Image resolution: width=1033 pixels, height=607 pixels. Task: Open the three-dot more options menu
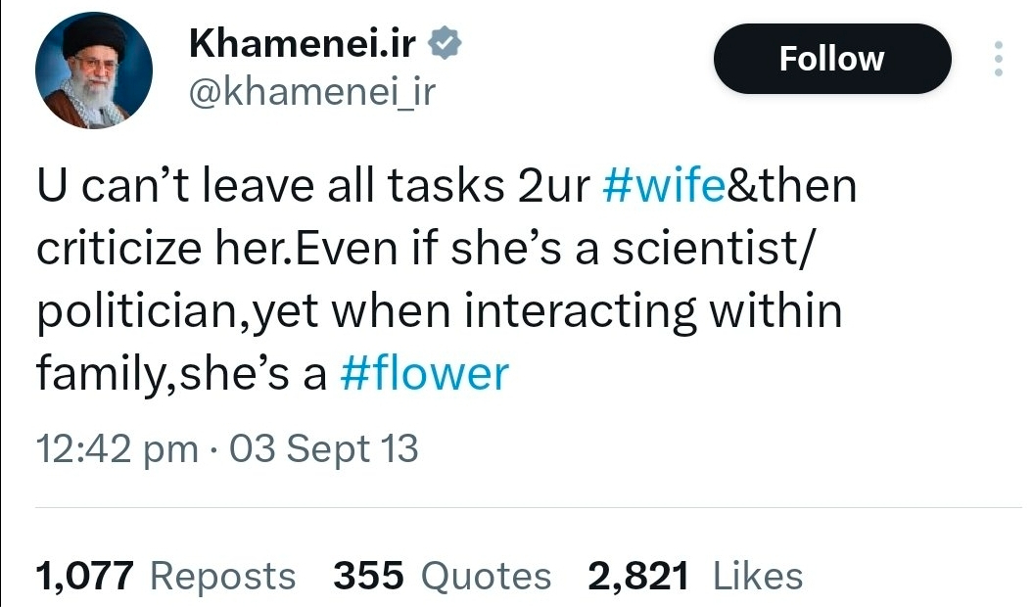pyautogui.click(x=998, y=60)
